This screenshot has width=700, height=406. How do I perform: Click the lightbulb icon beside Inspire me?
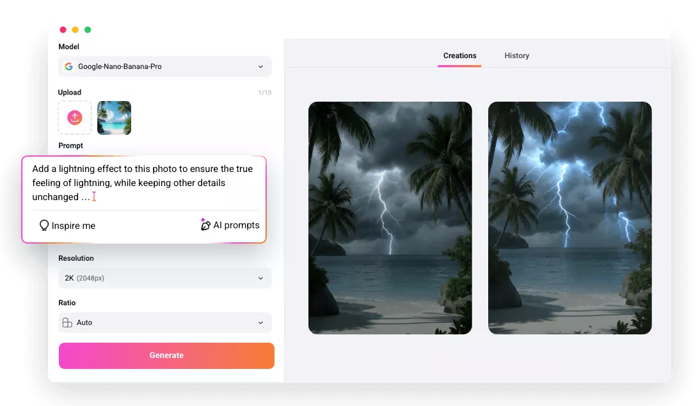(44, 225)
